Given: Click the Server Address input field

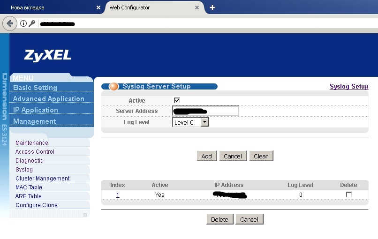Looking at the screenshot, I should (x=205, y=111).
